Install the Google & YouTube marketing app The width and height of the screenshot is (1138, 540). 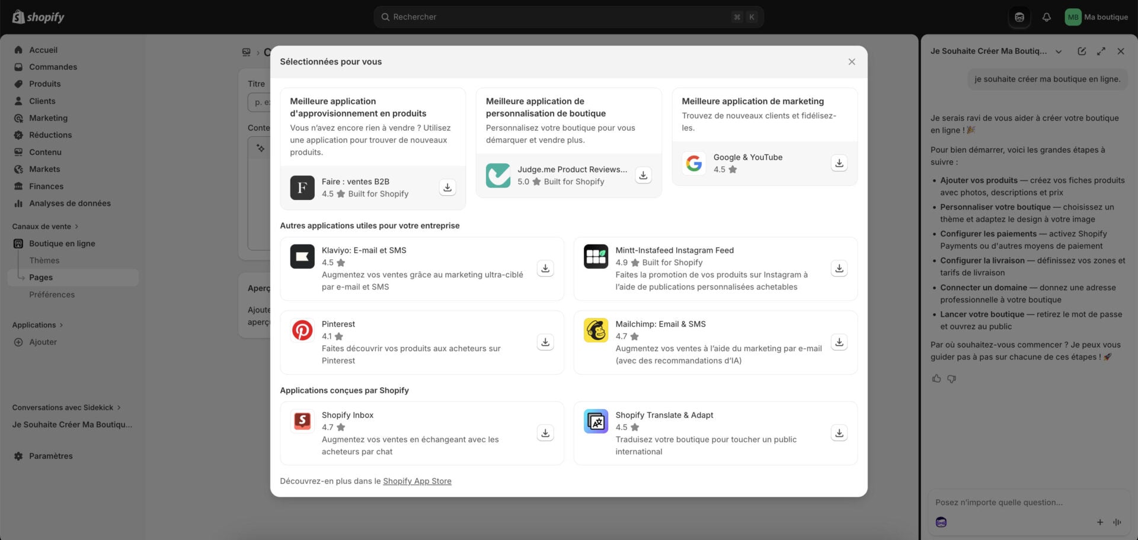point(839,163)
